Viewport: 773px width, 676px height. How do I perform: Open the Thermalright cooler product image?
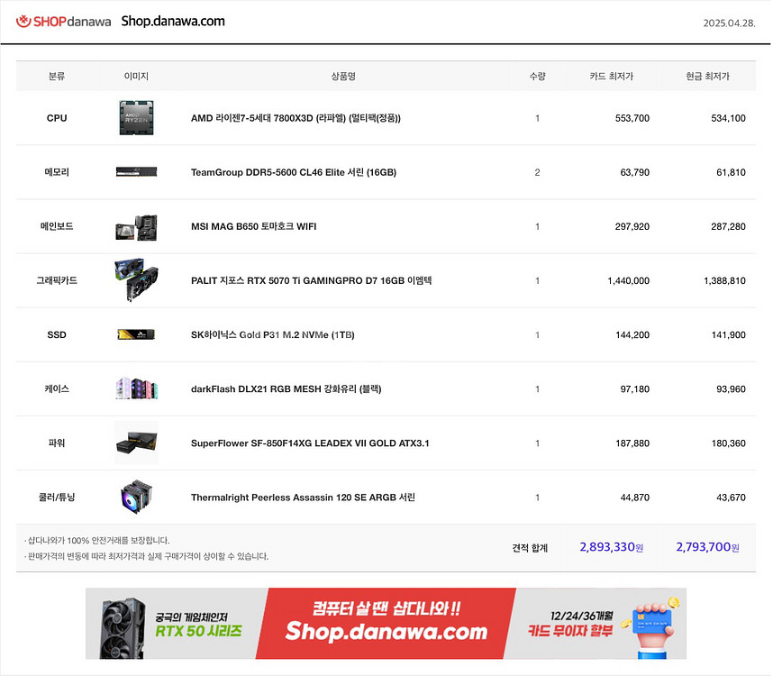coord(137,497)
